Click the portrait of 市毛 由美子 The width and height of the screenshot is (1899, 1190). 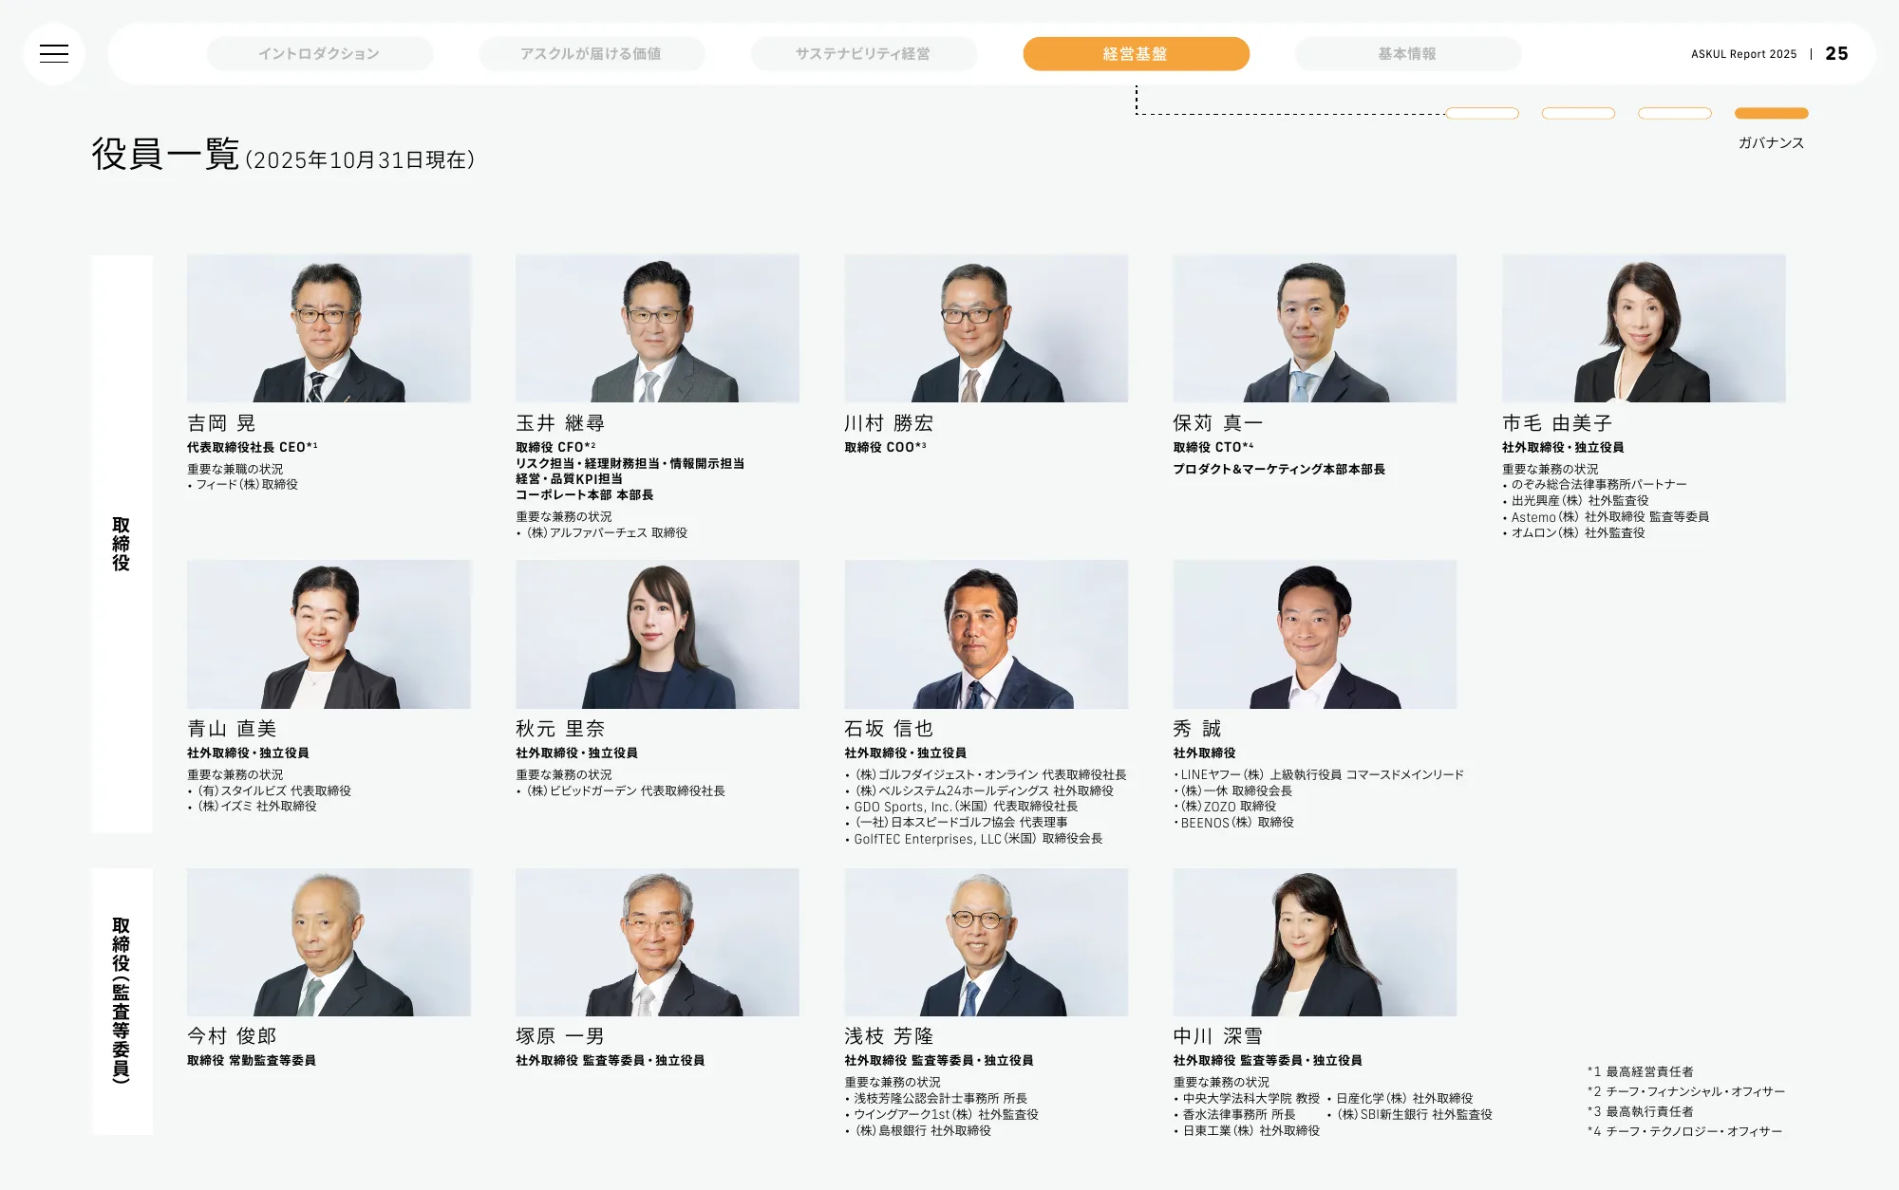1644,328
